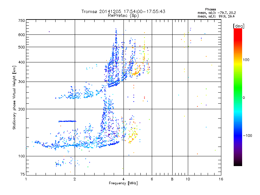Click the subtitle 'RwPretec (8p)'
Image resolution: width=260 pixels, height=195 pixels.
click(x=123, y=16)
